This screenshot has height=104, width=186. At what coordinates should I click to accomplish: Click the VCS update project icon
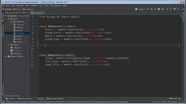167,9
